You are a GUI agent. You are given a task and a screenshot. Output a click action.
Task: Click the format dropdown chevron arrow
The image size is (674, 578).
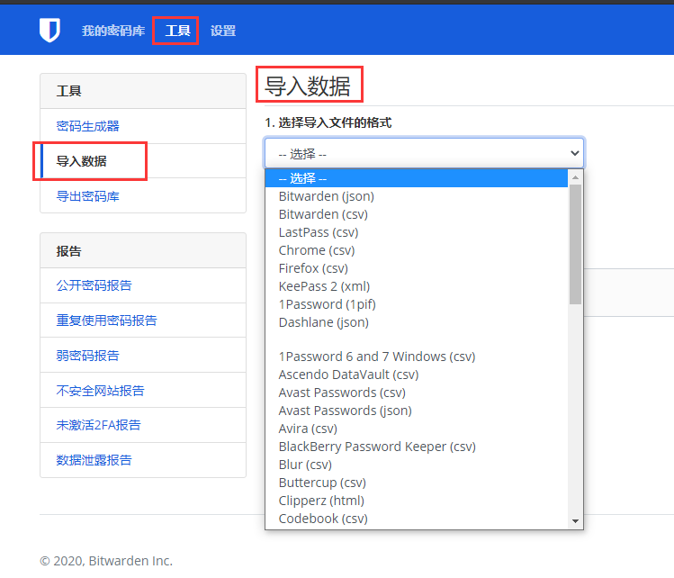point(575,153)
